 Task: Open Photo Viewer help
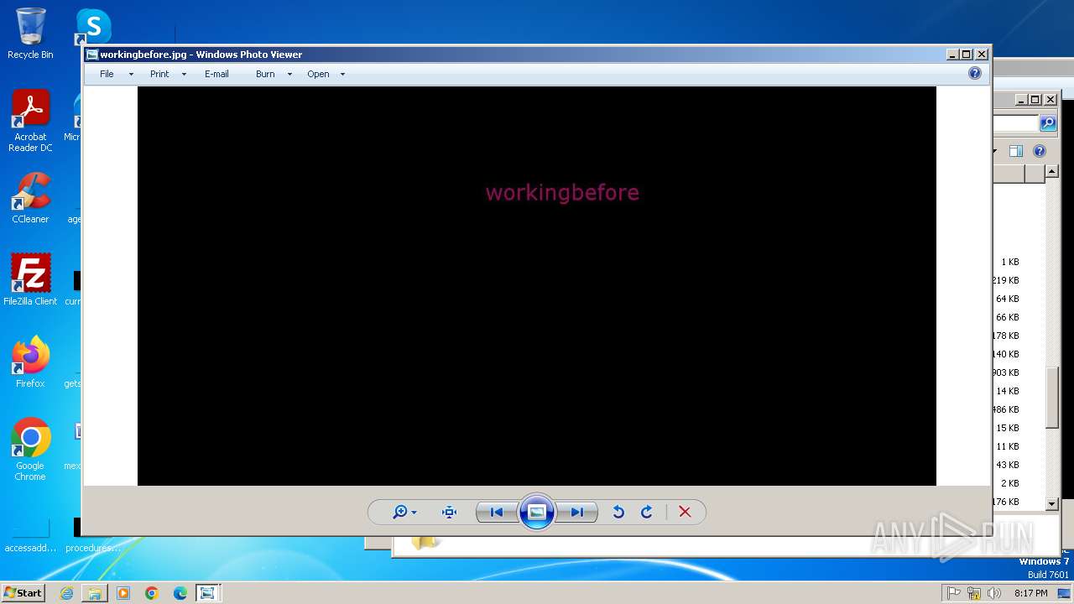click(974, 73)
